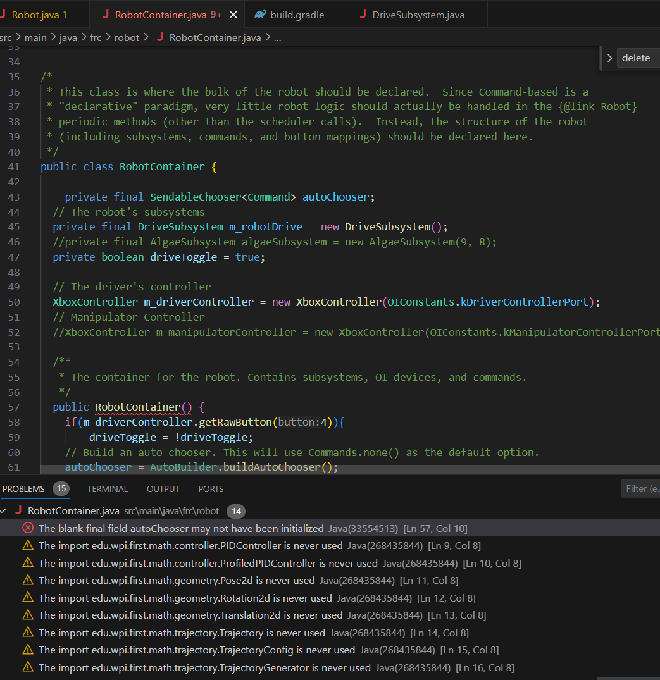660x680 pixels.
Task: Click the find box containing 'delete'
Action: (638, 58)
